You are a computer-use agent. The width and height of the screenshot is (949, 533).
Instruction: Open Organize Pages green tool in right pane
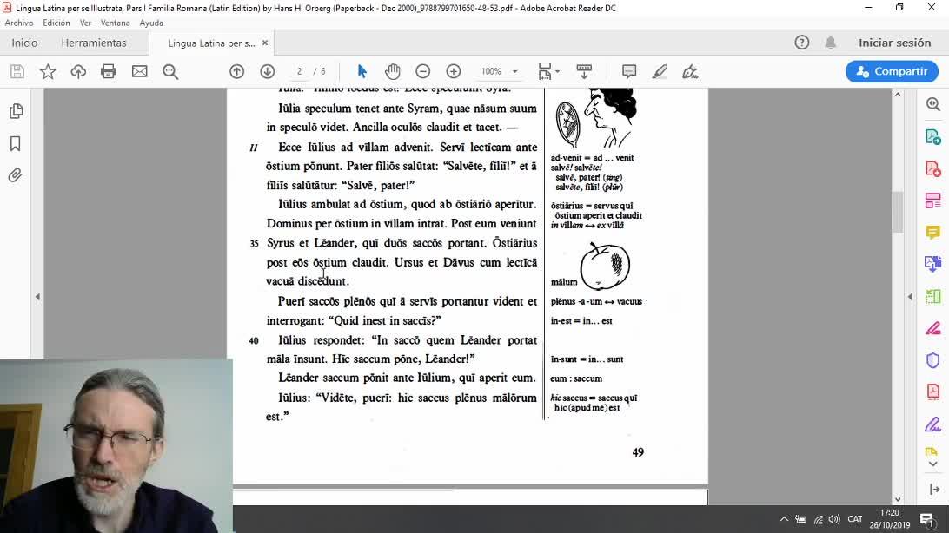pos(933,296)
